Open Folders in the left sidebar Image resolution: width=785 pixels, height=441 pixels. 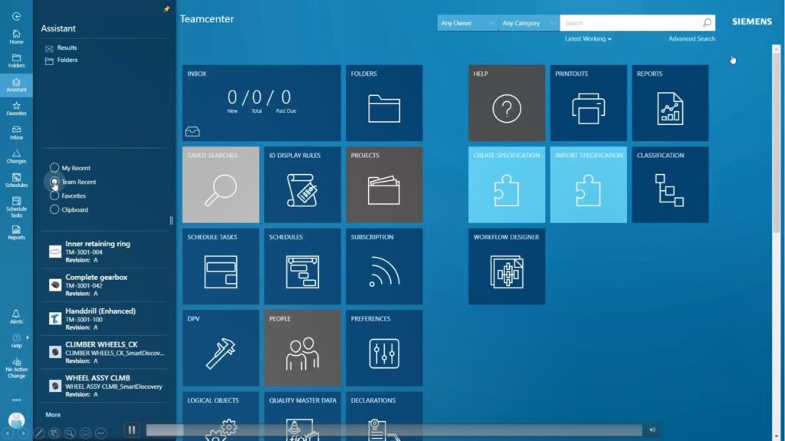[16, 61]
